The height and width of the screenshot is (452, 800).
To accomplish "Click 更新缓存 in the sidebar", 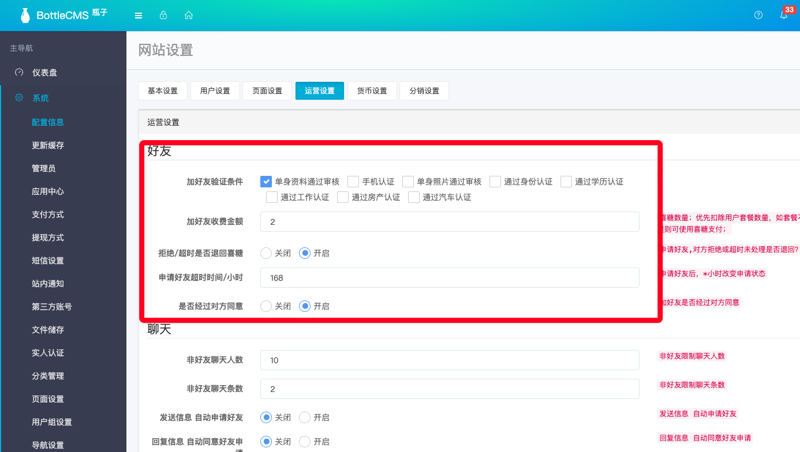I will tap(48, 145).
